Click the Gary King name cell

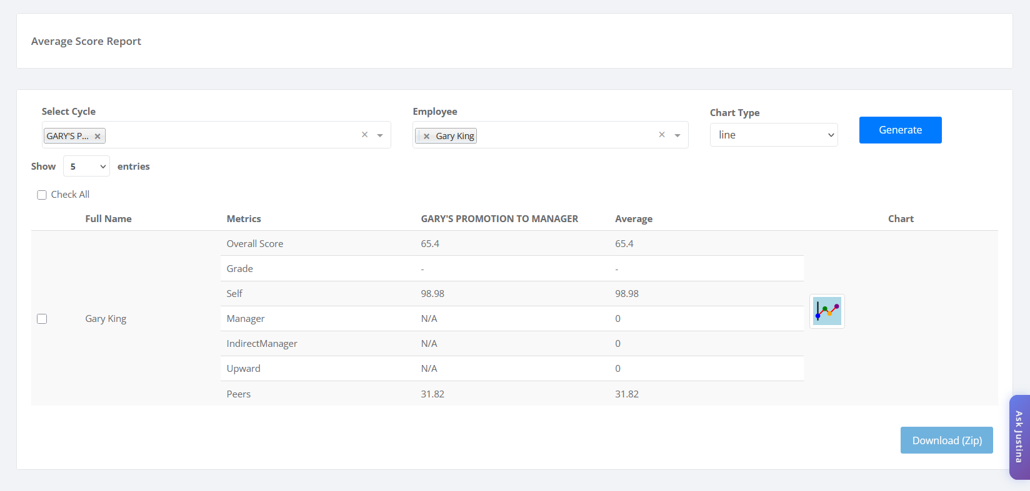click(x=106, y=319)
